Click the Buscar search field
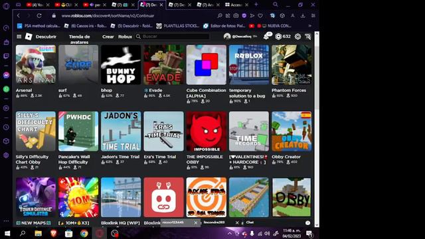This screenshot has height=239, width=425. 173,37
